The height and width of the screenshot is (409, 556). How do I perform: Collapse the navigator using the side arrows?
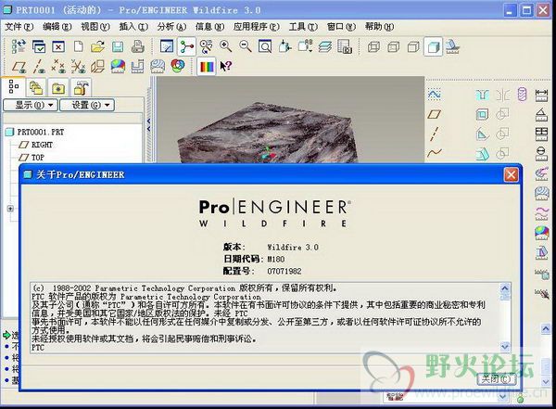pos(148,124)
